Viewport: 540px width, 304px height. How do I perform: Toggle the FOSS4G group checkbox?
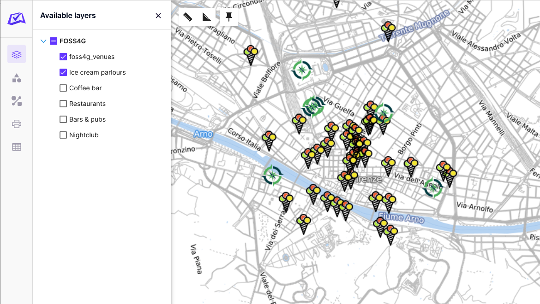tap(53, 41)
